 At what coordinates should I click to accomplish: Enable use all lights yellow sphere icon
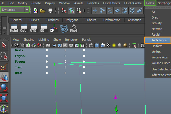114,45
